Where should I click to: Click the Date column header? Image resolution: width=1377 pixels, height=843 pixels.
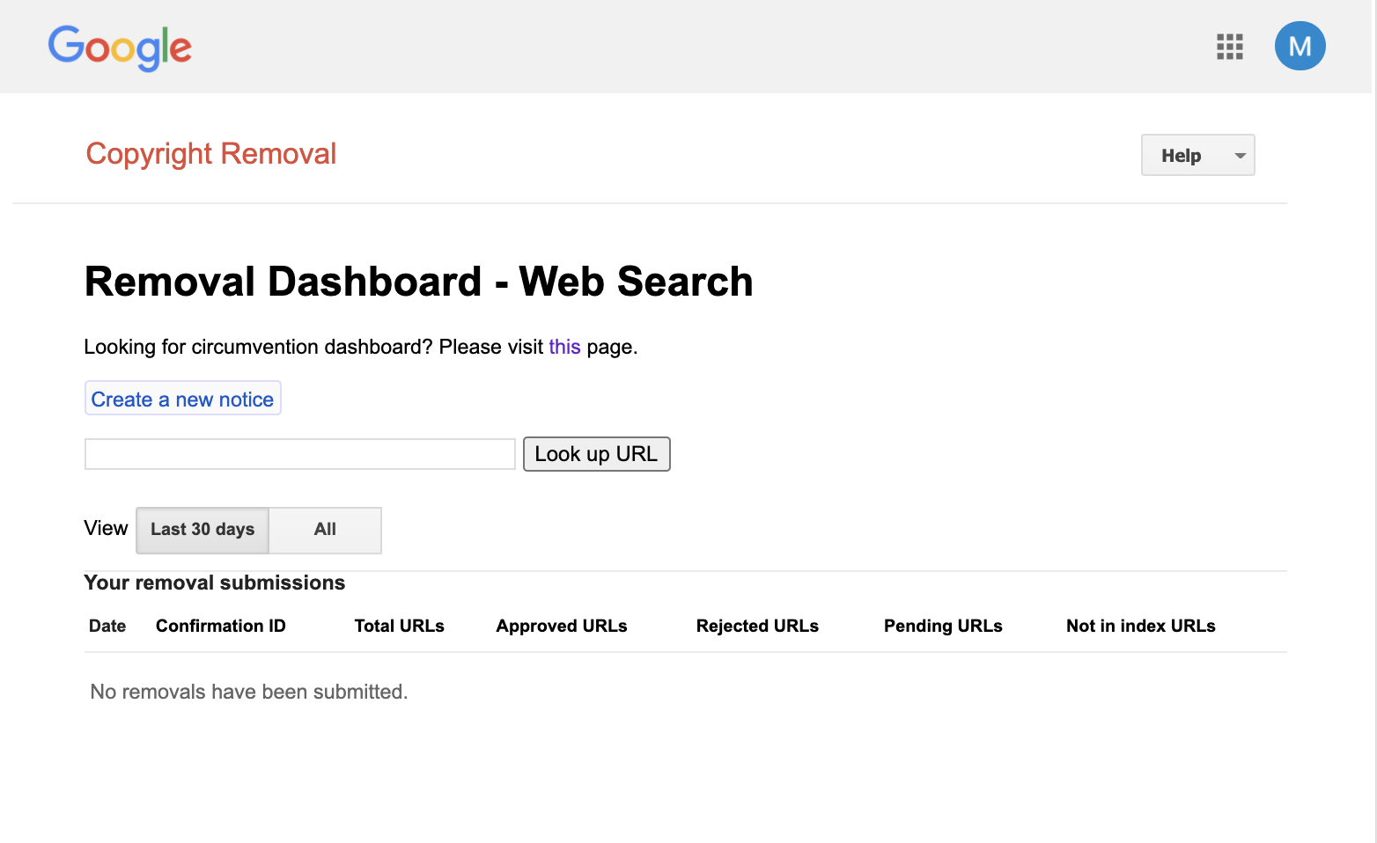coord(107,626)
